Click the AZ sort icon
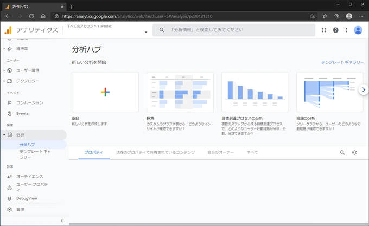The width and height of the screenshot is (369, 226). click(354, 152)
